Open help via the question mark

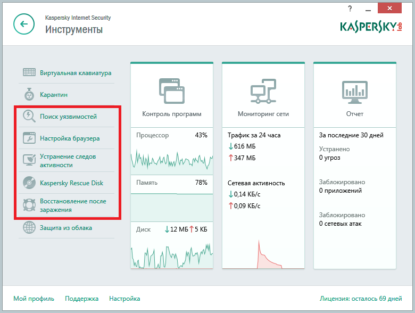click(x=350, y=9)
